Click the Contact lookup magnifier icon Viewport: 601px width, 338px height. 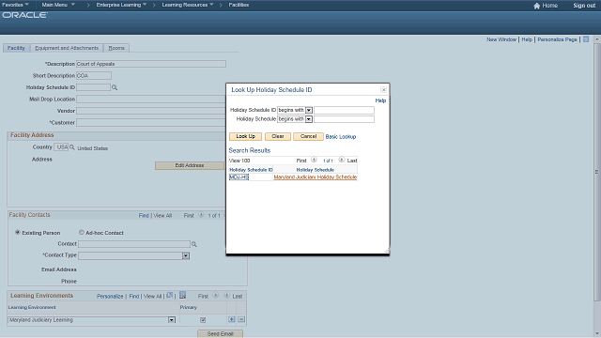click(194, 244)
